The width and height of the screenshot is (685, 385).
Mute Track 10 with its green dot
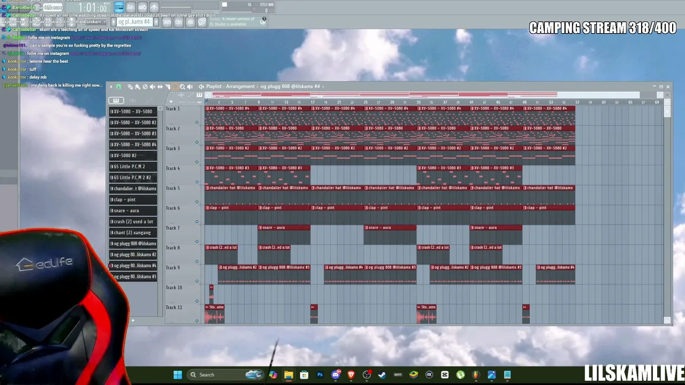(x=197, y=301)
